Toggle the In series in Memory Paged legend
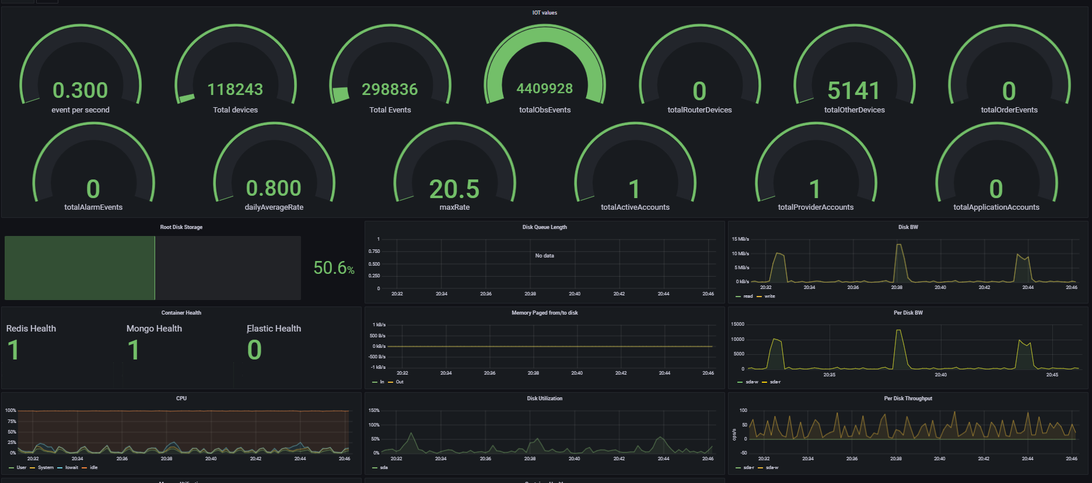Image resolution: width=1092 pixels, height=483 pixels. pos(382,382)
